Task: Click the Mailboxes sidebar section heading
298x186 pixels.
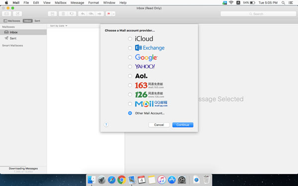Action: (8, 27)
